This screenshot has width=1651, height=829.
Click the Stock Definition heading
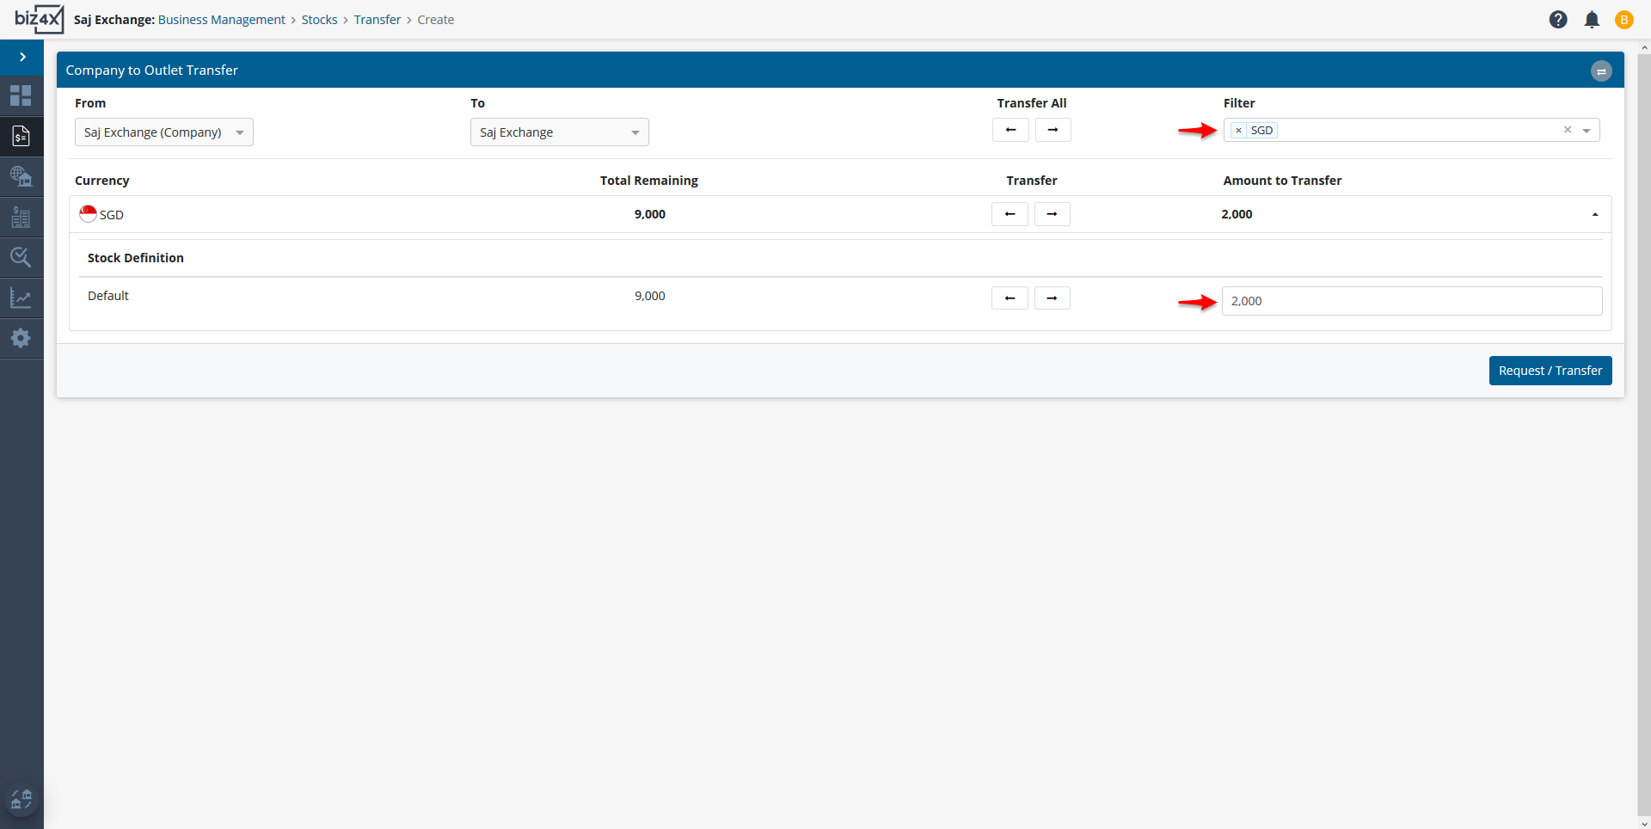136,258
